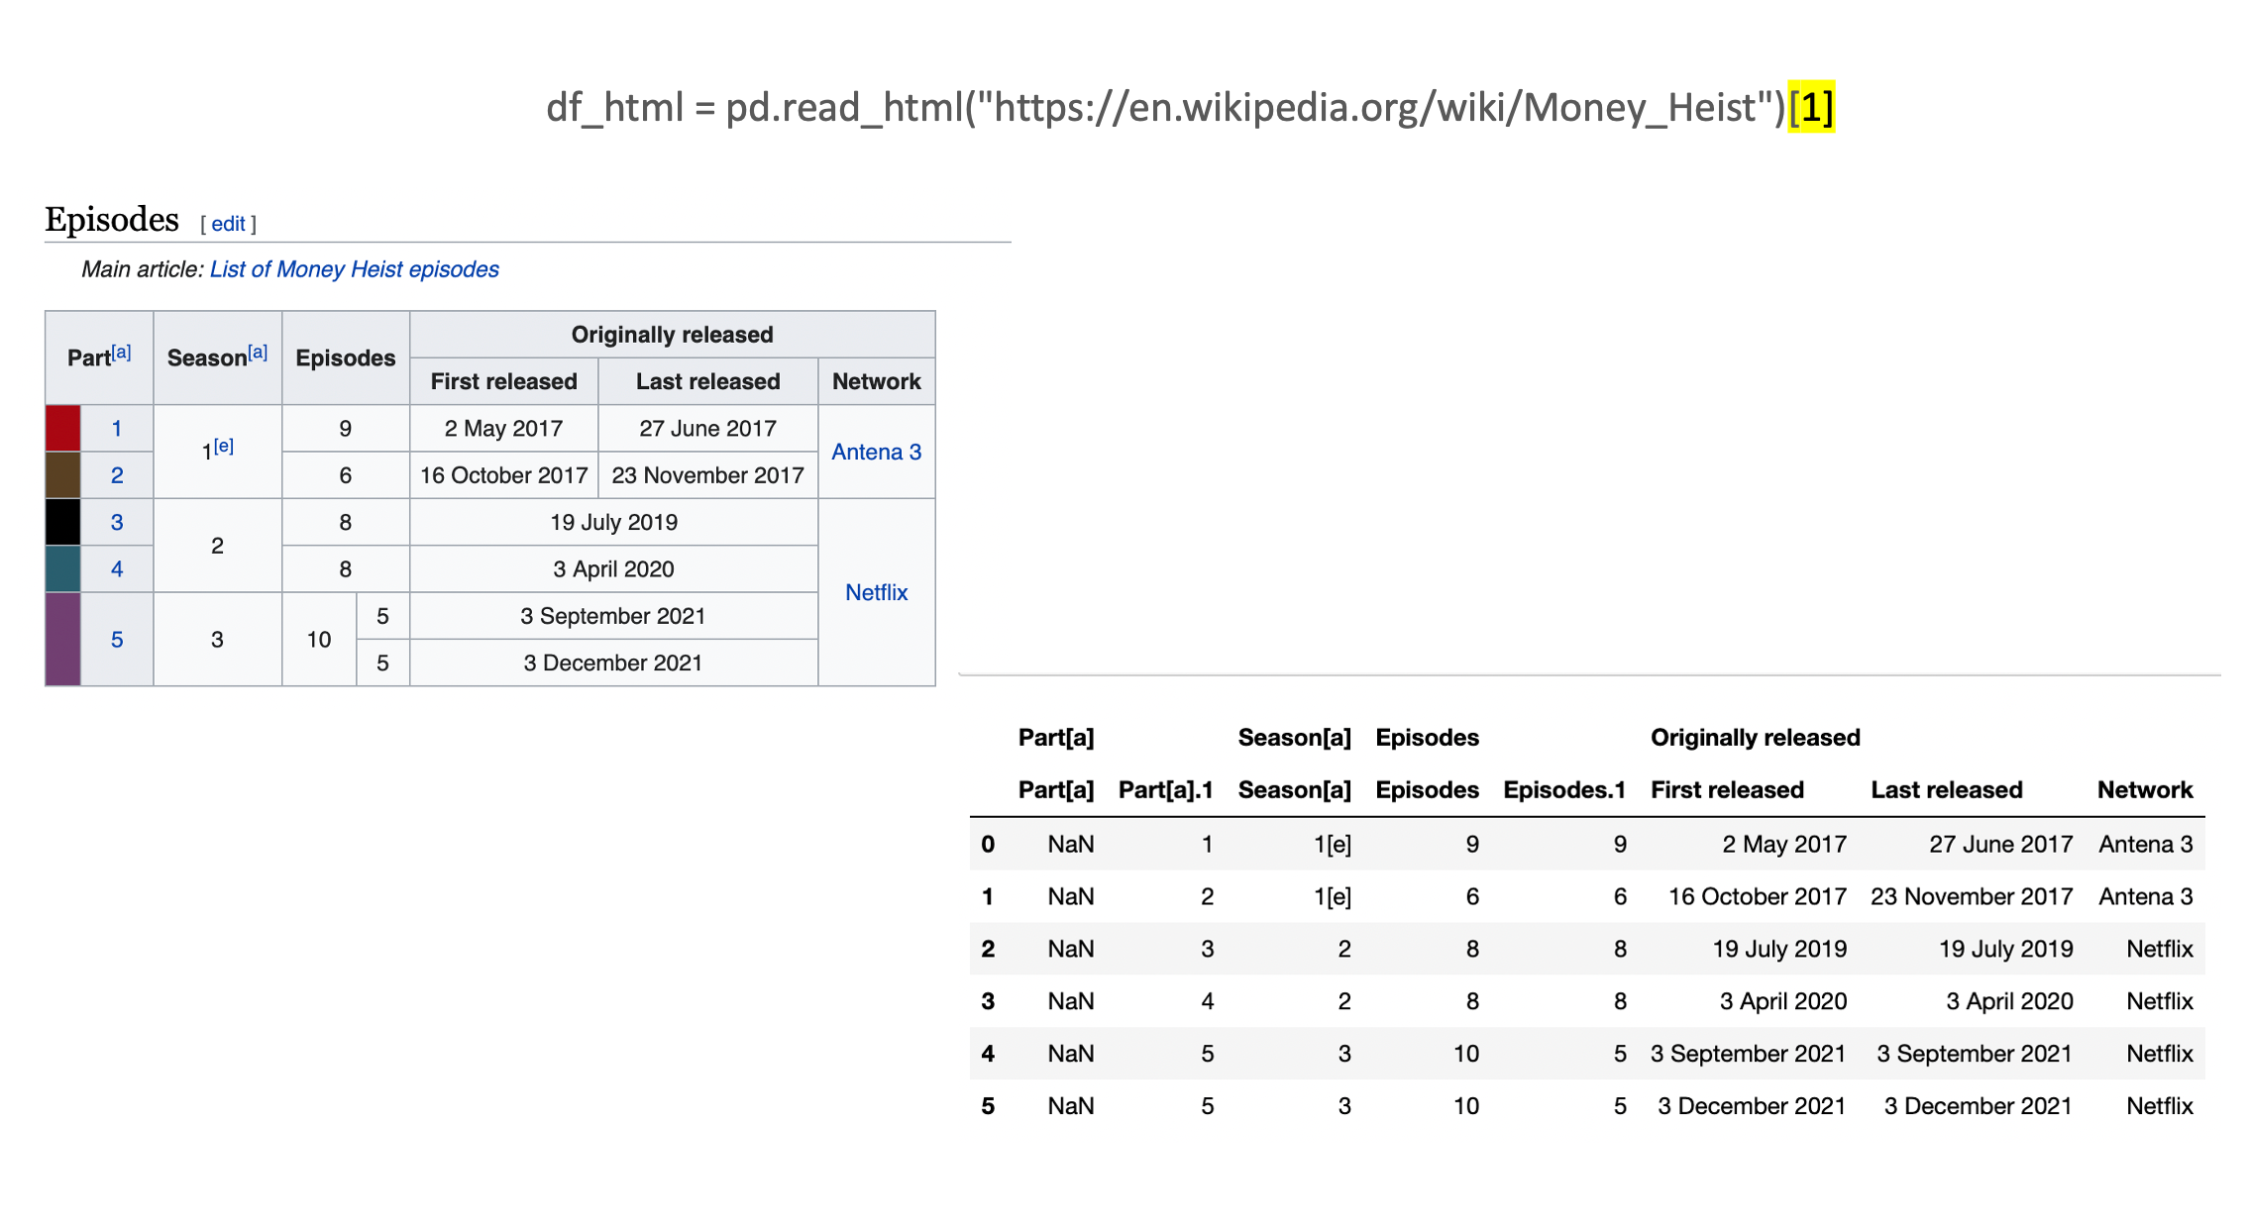
Task: Click the Last released header in Wikipedia table
Action: (x=708, y=381)
